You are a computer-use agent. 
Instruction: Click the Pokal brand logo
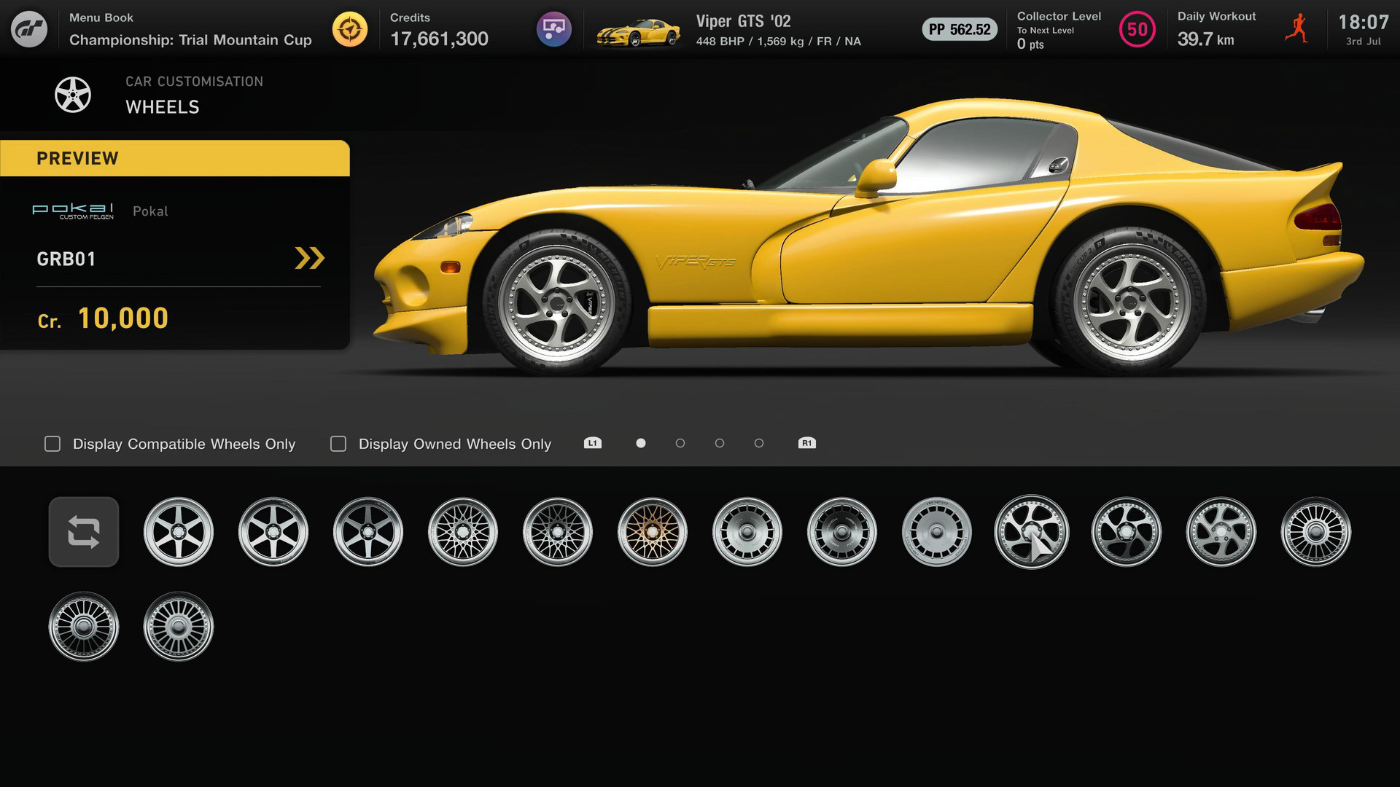click(x=73, y=211)
